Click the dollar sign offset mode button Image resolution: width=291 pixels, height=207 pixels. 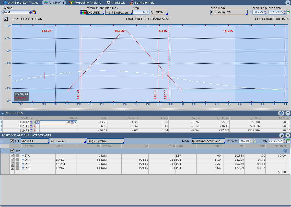coord(38,122)
